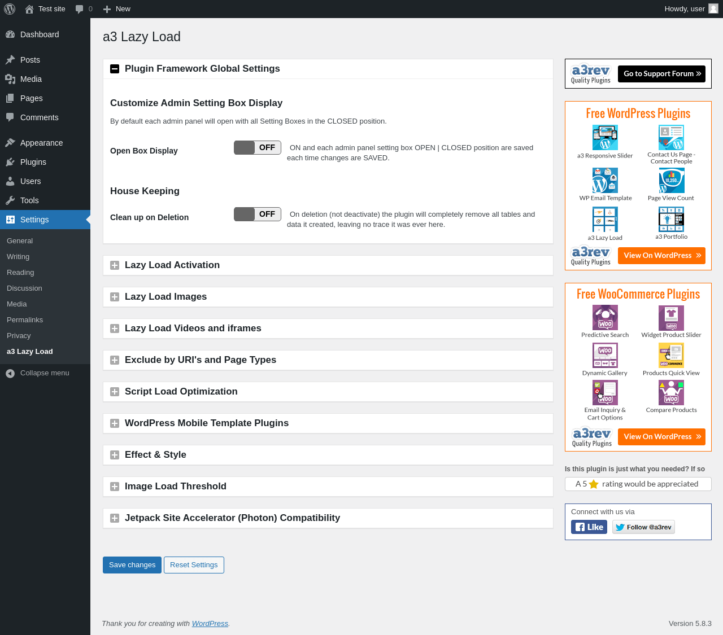Click the Dashboard gauge icon

10,34
